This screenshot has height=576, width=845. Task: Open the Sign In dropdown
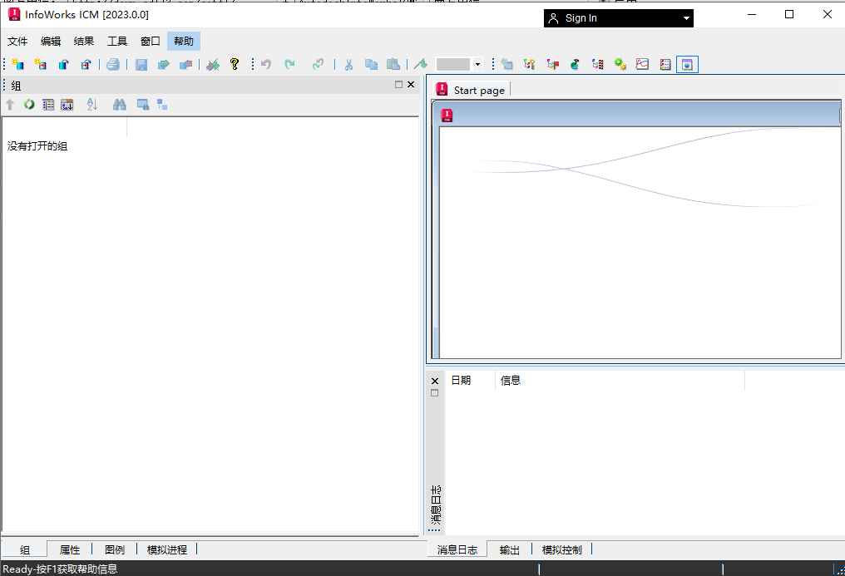[684, 17]
